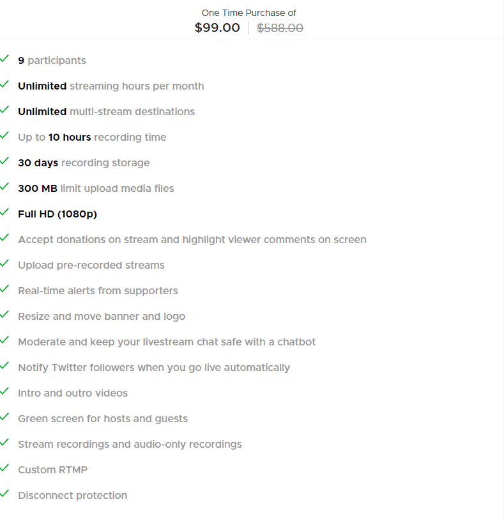Toggle the checkmark beside Green screen feature

pyautogui.click(x=5, y=416)
